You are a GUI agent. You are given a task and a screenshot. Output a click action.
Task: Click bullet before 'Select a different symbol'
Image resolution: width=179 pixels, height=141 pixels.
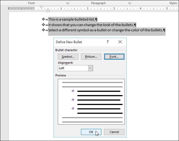pyautogui.click(x=44, y=30)
